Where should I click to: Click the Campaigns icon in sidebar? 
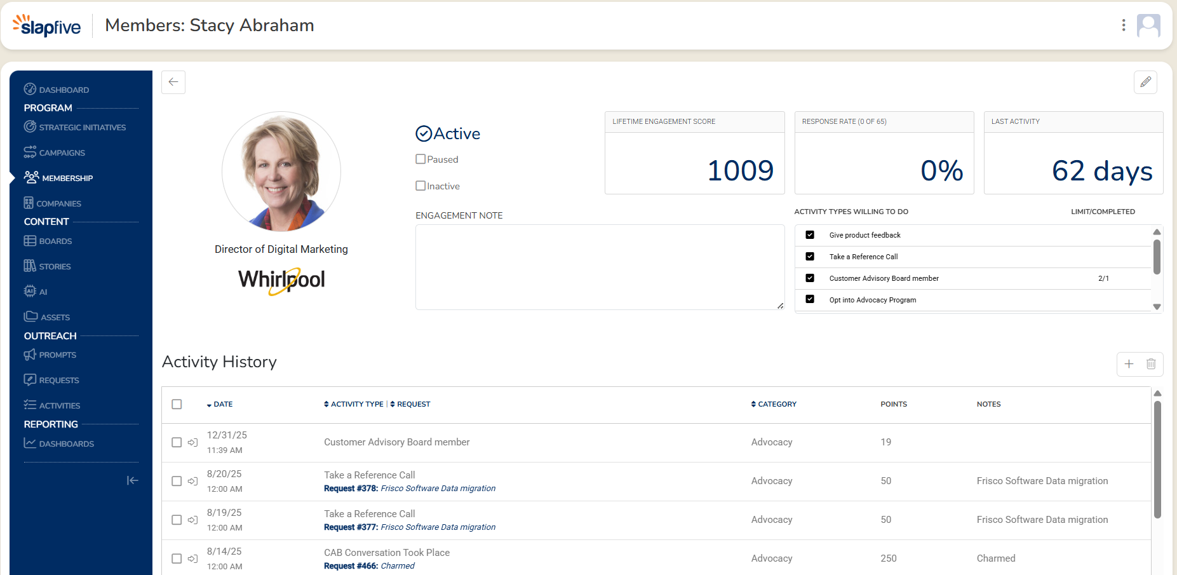pyautogui.click(x=30, y=152)
